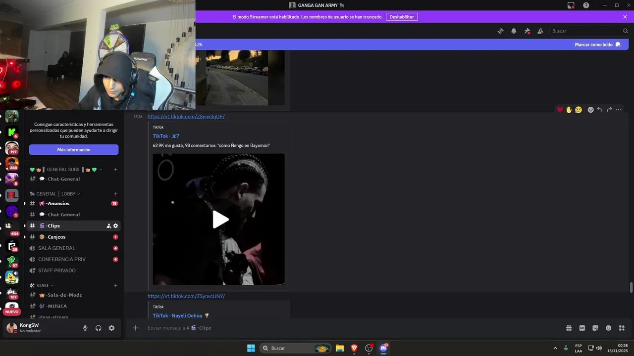Click Marcar como leído button

[597, 44]
